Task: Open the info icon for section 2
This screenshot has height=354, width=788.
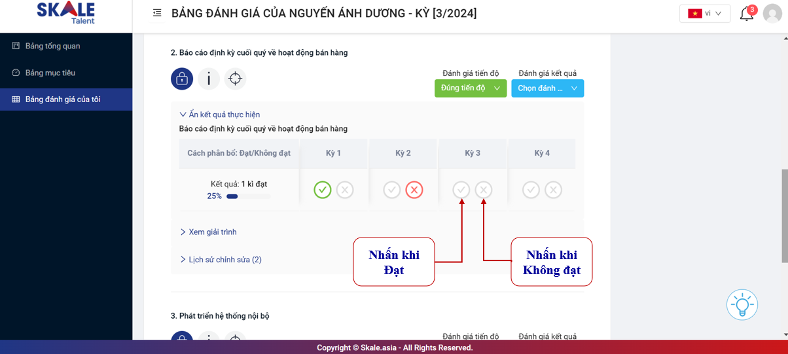Action: point(209,79)
